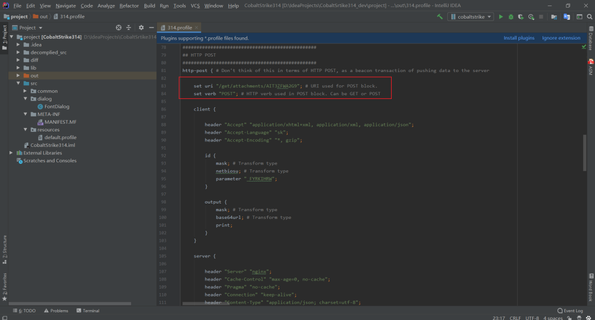Open the Refactor menu
This screenshot has width=595, height=320.
(129, 5)
